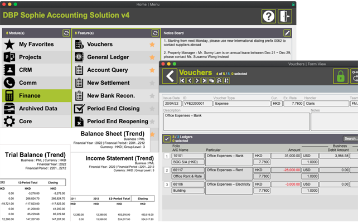This screenshot has width=358, height=223.
Task: Edit the Notice Board with pencil icon
Action: (287, 33)
